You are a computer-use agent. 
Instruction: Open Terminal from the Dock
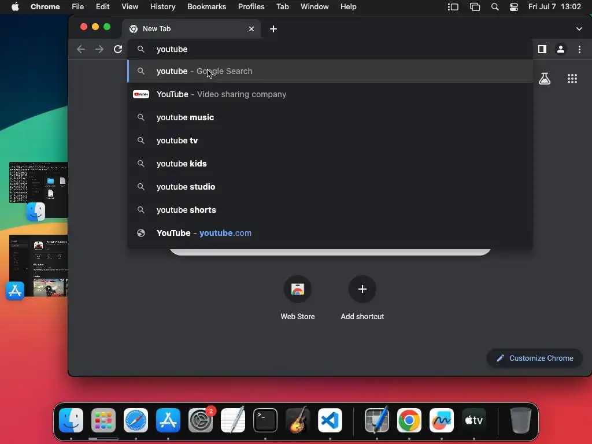pyautogui.click(x=265, y=420)
